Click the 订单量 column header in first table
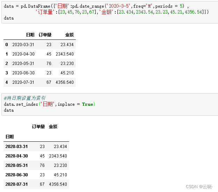218x192 pixels. click(x=45, y=35)
